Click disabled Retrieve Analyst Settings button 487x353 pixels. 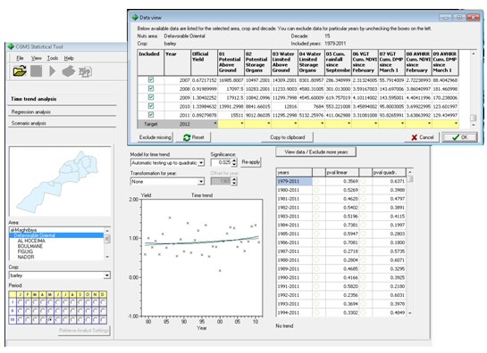pyautogui.click(x=84, y=331)
